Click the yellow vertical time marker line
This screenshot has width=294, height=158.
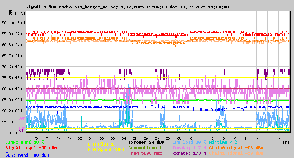(285, 72)
